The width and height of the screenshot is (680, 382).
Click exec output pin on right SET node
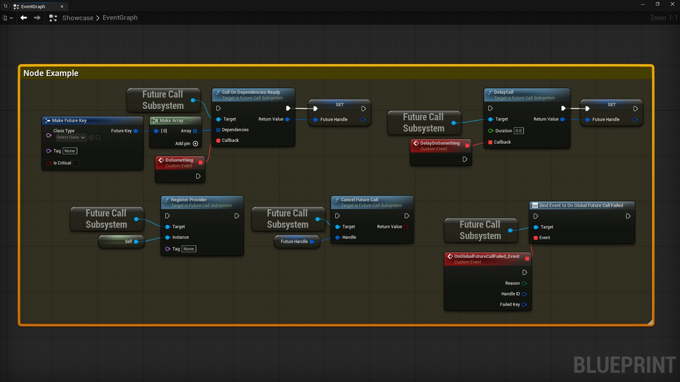point(635,109)
